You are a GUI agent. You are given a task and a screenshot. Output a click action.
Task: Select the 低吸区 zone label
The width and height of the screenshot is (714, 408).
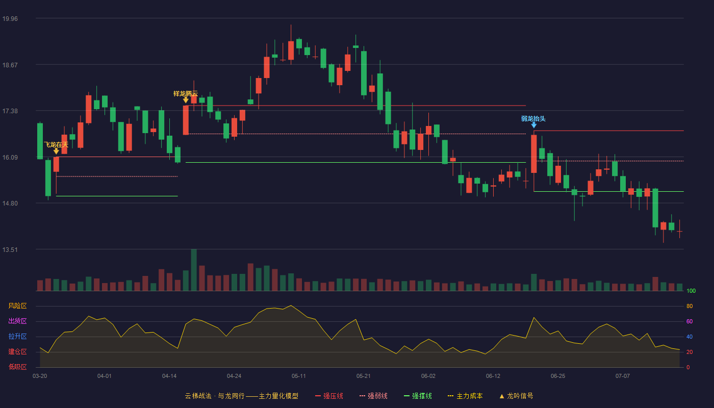pos(17,367)
